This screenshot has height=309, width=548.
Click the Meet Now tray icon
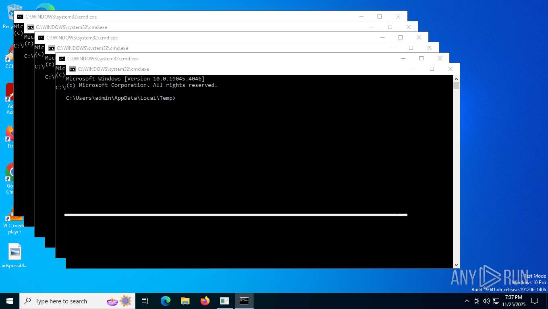(477, 301)
